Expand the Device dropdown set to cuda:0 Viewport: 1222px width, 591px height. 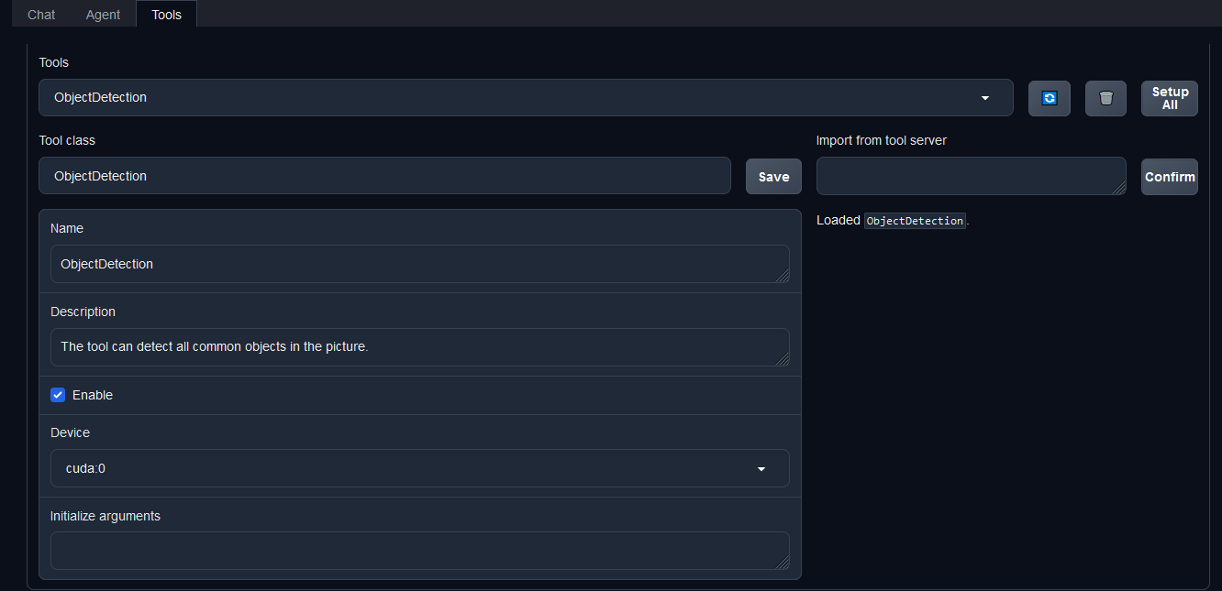(419, 468)
